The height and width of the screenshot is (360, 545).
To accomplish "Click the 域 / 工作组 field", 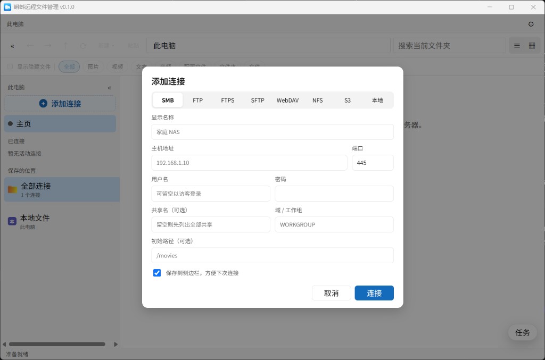I will point(334,224).
